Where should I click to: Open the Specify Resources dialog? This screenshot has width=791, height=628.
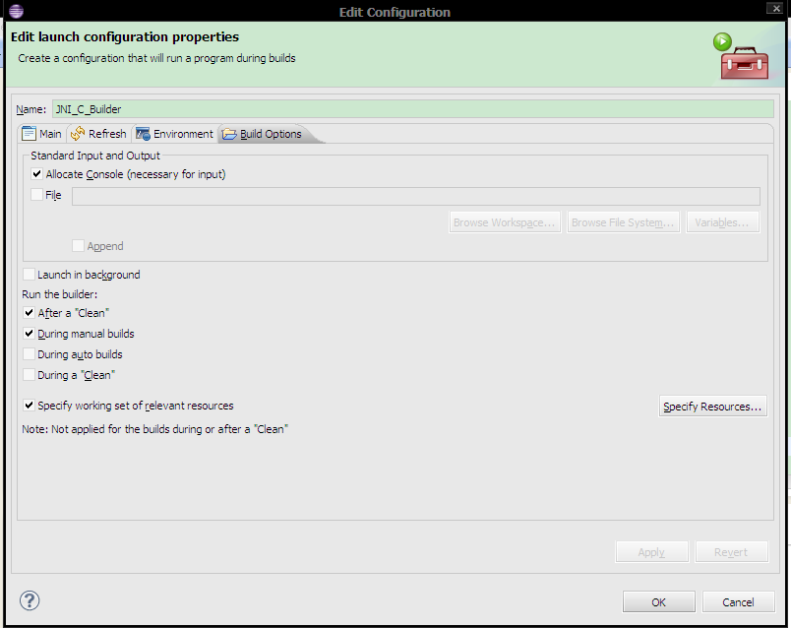tap(712, 406)
